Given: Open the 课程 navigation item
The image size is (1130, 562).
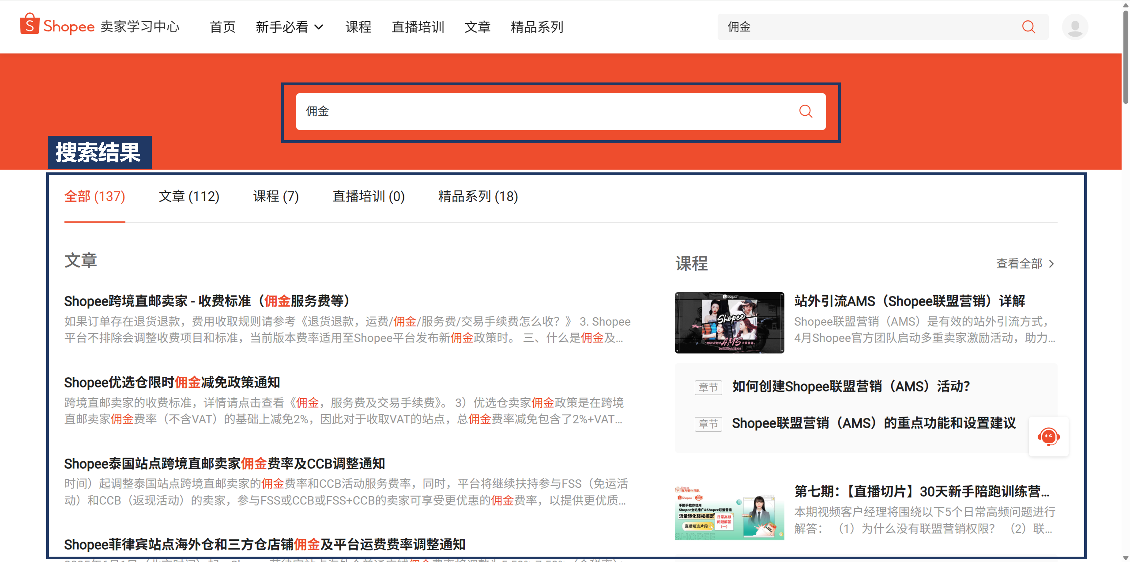Looking at the screenshot, I should point(358,27).
